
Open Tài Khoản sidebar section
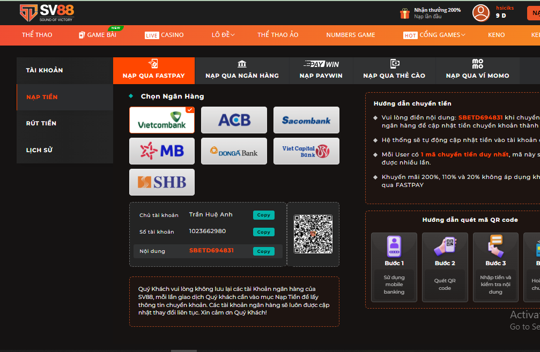click(65, 70)
